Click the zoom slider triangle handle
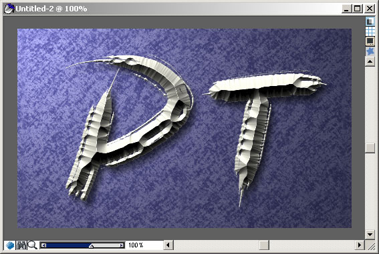 tap(91, 245)
